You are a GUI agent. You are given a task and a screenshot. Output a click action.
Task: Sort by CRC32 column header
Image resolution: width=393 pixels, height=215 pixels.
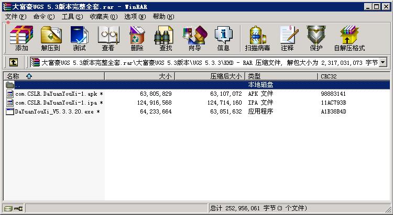354,76
